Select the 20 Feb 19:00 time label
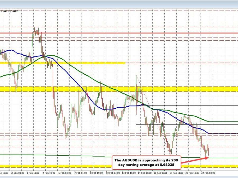The image size is (238, 178). click(193, 173)
